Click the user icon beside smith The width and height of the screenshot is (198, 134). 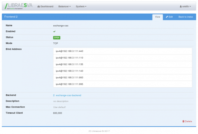(x=181, y=6)
